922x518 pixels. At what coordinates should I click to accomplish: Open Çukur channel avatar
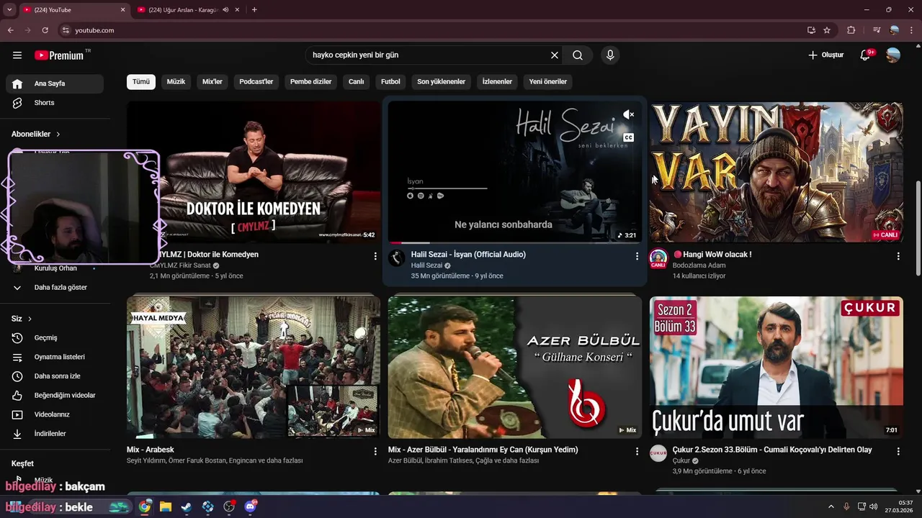tap(658, 453)
